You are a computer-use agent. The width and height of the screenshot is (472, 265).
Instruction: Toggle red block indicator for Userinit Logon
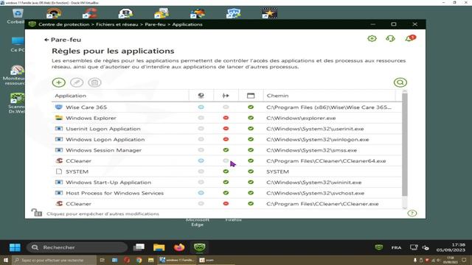(226, 129)
